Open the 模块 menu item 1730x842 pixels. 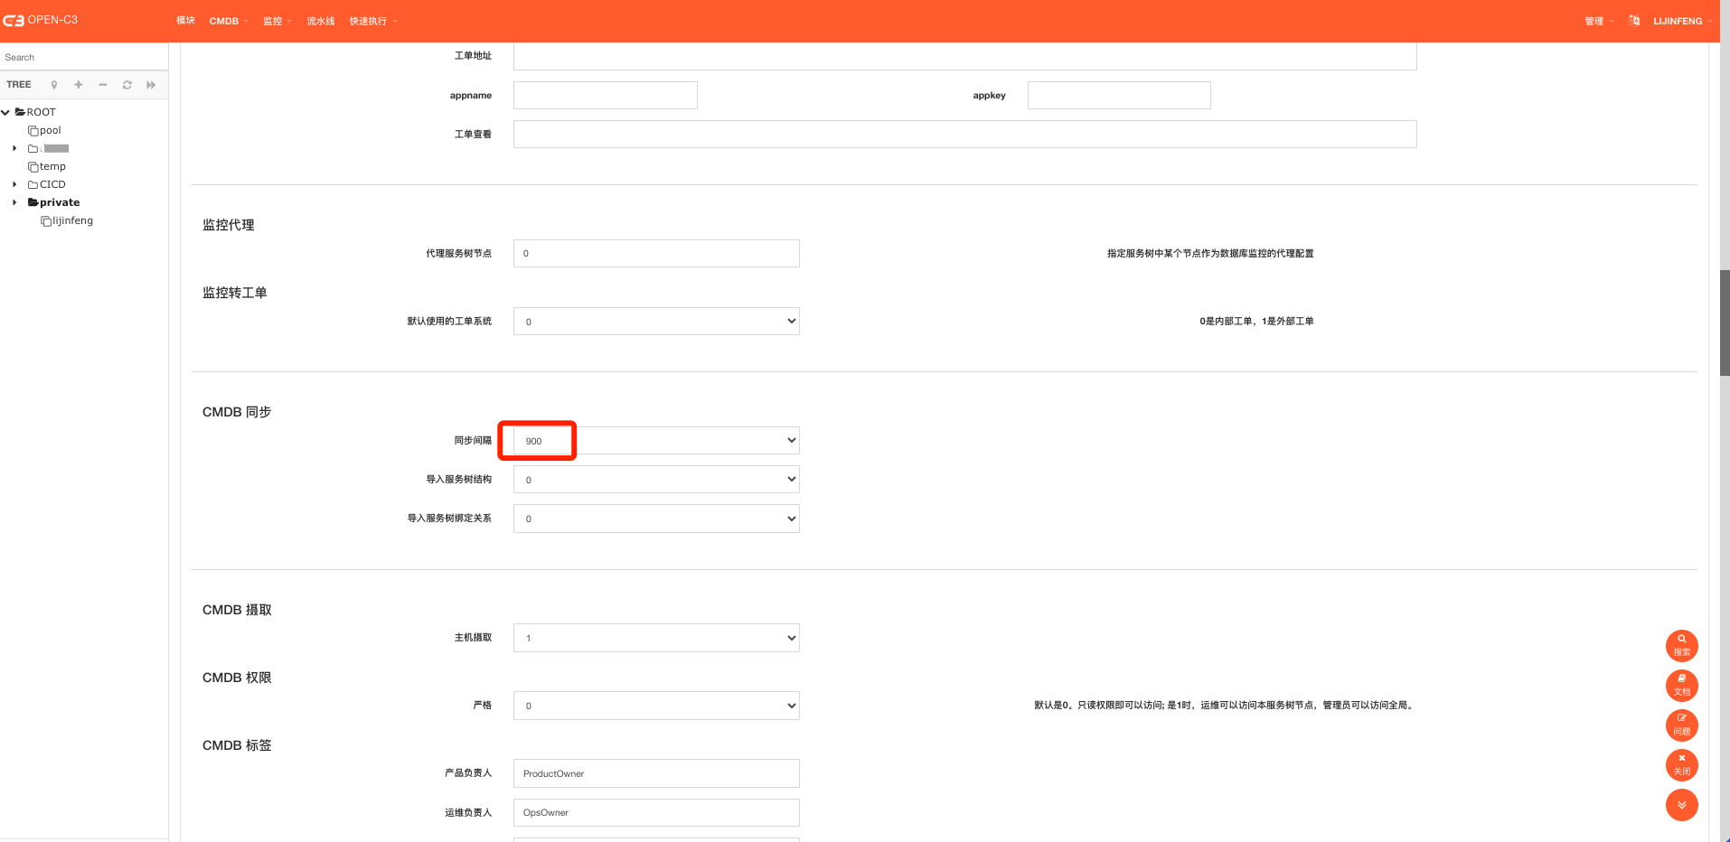[185, 21]
